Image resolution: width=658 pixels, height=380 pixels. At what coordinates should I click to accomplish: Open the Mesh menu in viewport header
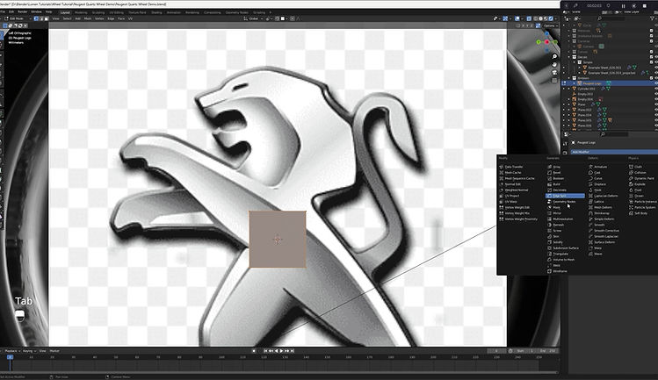(88, 18)
